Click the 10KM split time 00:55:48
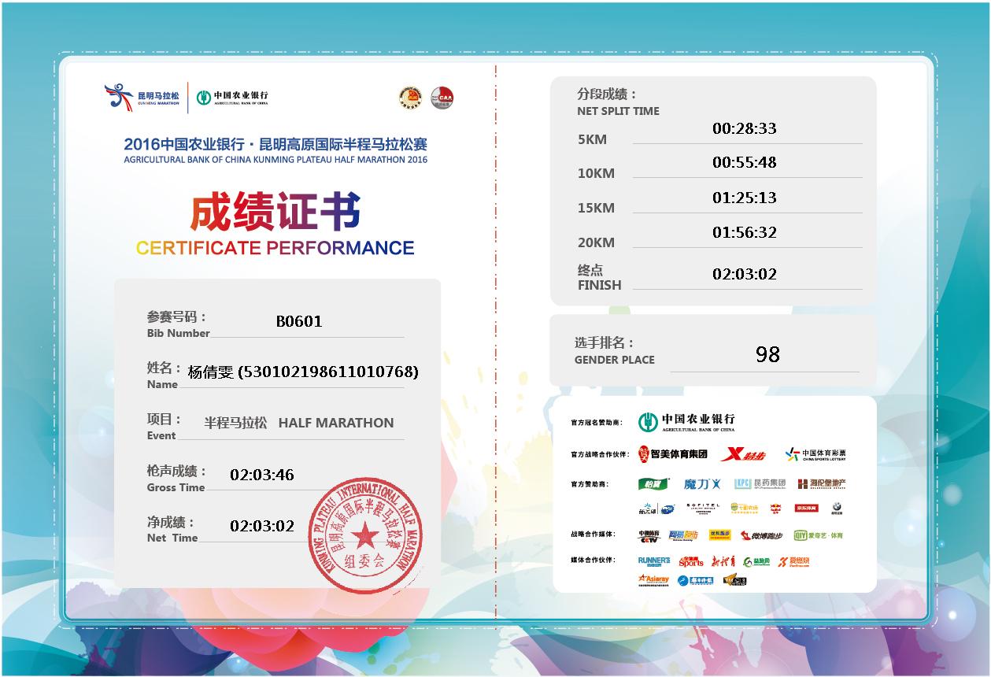 [745, 162]
